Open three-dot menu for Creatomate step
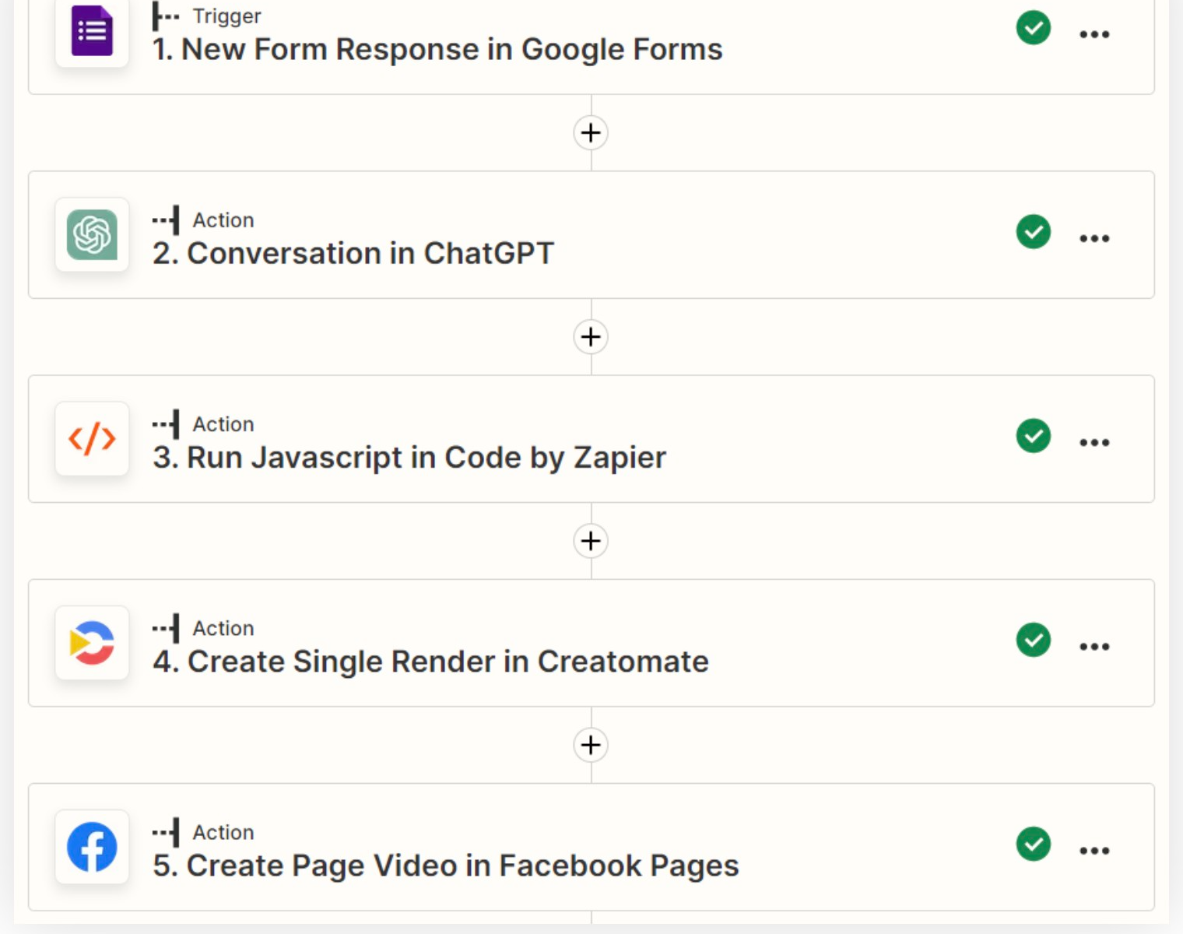The width and height of the screenshot is (1183, 934). 1093,646
